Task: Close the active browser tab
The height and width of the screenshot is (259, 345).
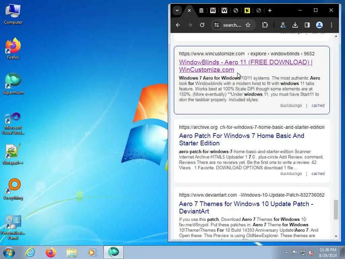Action: [x=189, y=10]
